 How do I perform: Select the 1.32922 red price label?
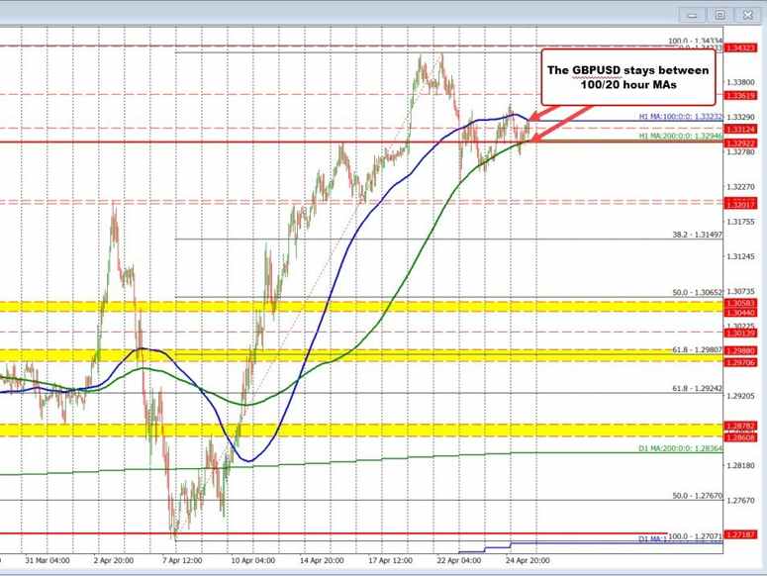[740, 144]
